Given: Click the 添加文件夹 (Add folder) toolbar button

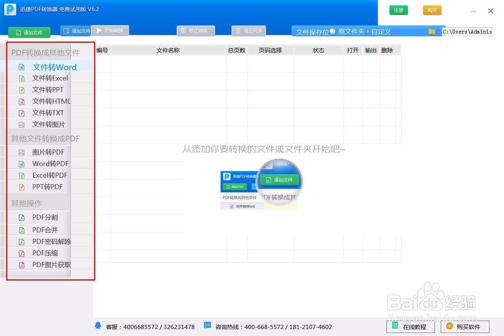Looking at the screenshot, I should [x=76, y=31].
